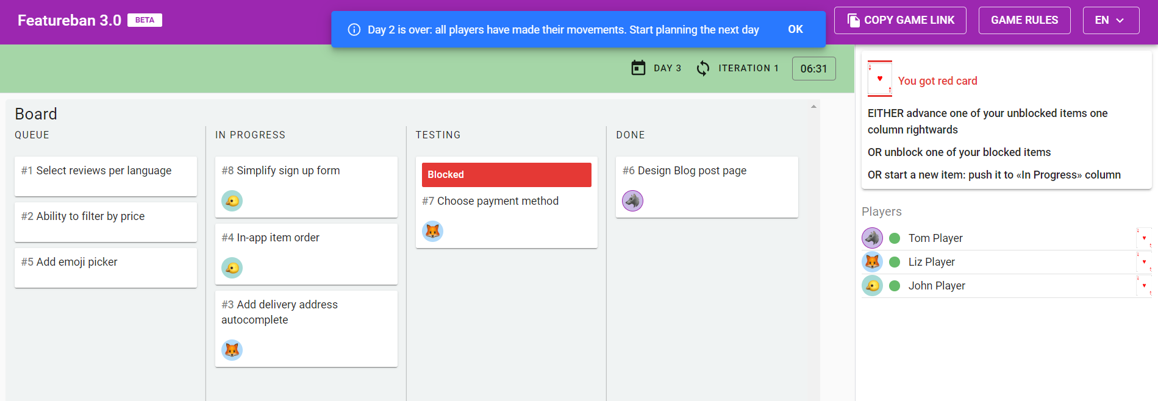Select the Ability to filter by price card
The image size is (1158, 401).
(x=105, y=222)
